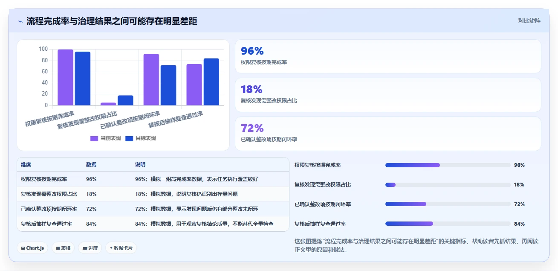Click the 说明 table column header
558x271 pixels.
[x=140, y=165]
